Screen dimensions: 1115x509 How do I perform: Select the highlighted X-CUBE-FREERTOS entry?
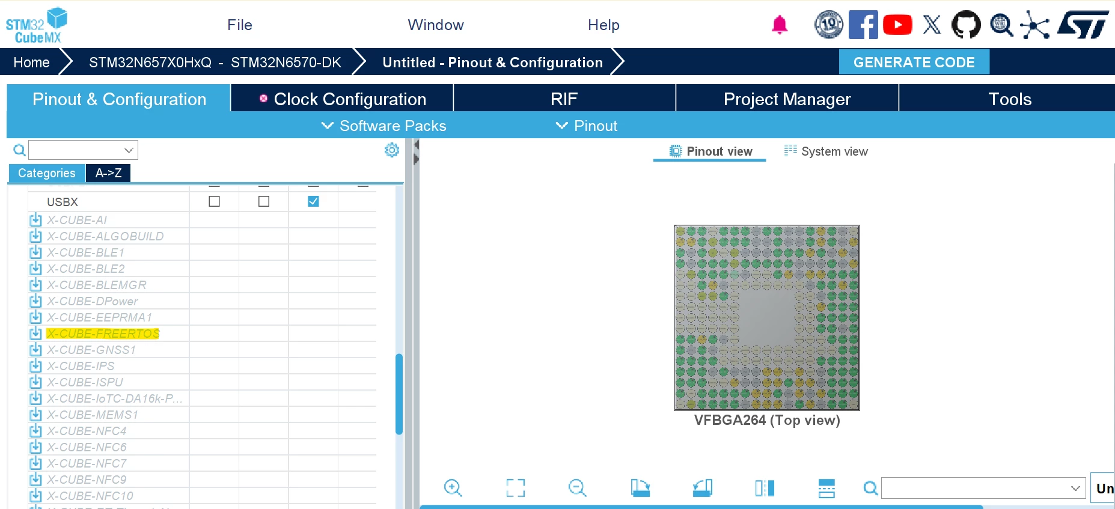[103, 334]
